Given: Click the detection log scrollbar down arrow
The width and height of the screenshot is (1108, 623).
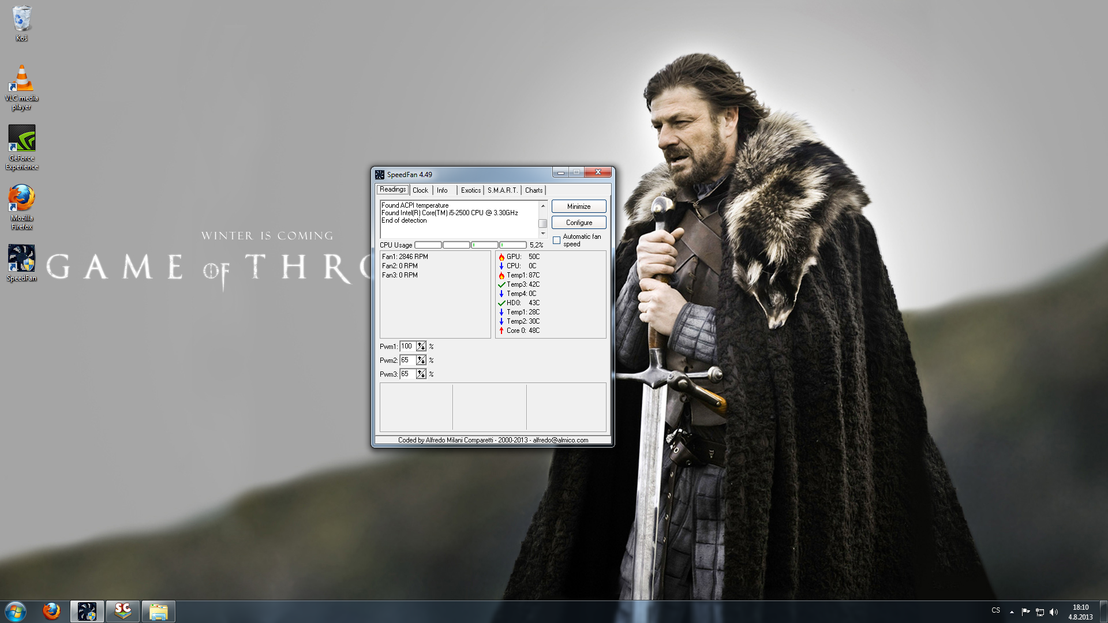Looking at the screenshot, I should tap(542, 233).
